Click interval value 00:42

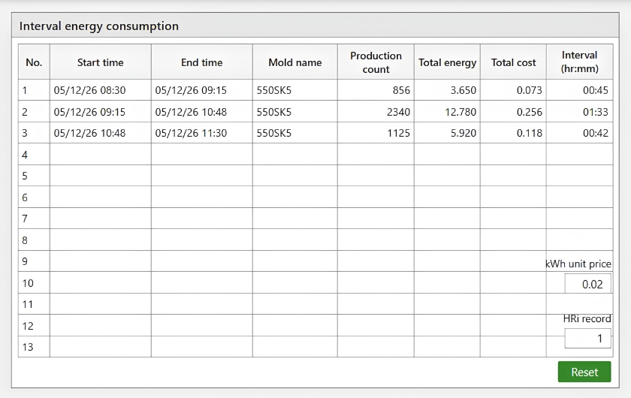[x=596, y=133]
